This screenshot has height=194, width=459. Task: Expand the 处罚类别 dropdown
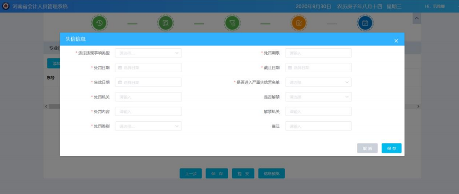point(148,126)
